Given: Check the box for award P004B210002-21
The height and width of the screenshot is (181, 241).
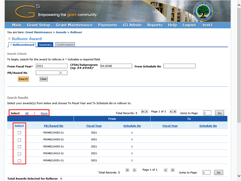Looking at the screenshot, I should [x=20, y=133].
